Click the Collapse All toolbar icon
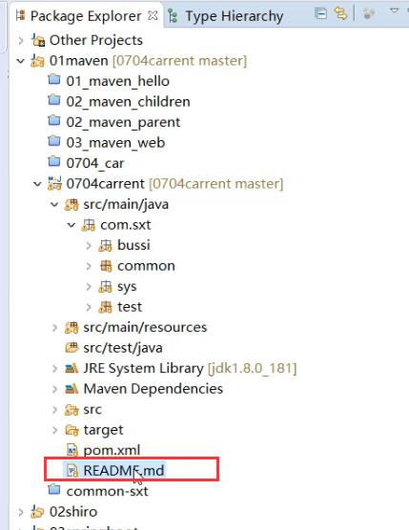This screenshot has height=530, width=409. coord(320,13)
